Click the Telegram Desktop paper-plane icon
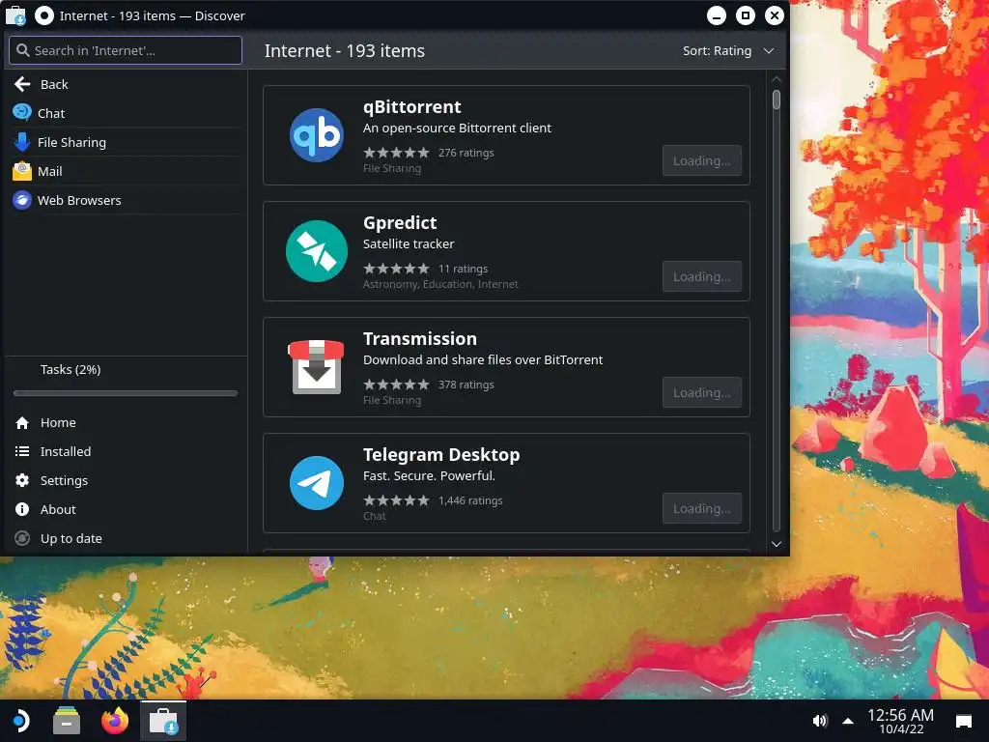Image resolution: width=989 pixels, height=742 pixels. (317, 483)
